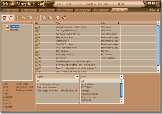The width and height of the screenshot is (163, 114).
Task: Toggle the filter list view toolbar icon
Action: pyautogui.click(x=11, y=17)
